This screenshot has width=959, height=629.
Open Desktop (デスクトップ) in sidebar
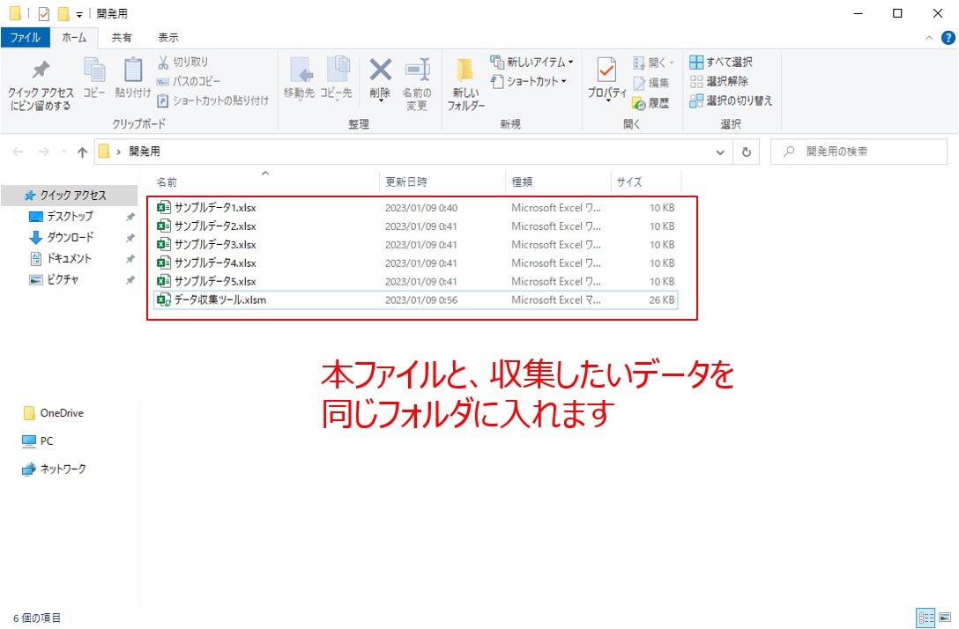[x=69, y=216]
